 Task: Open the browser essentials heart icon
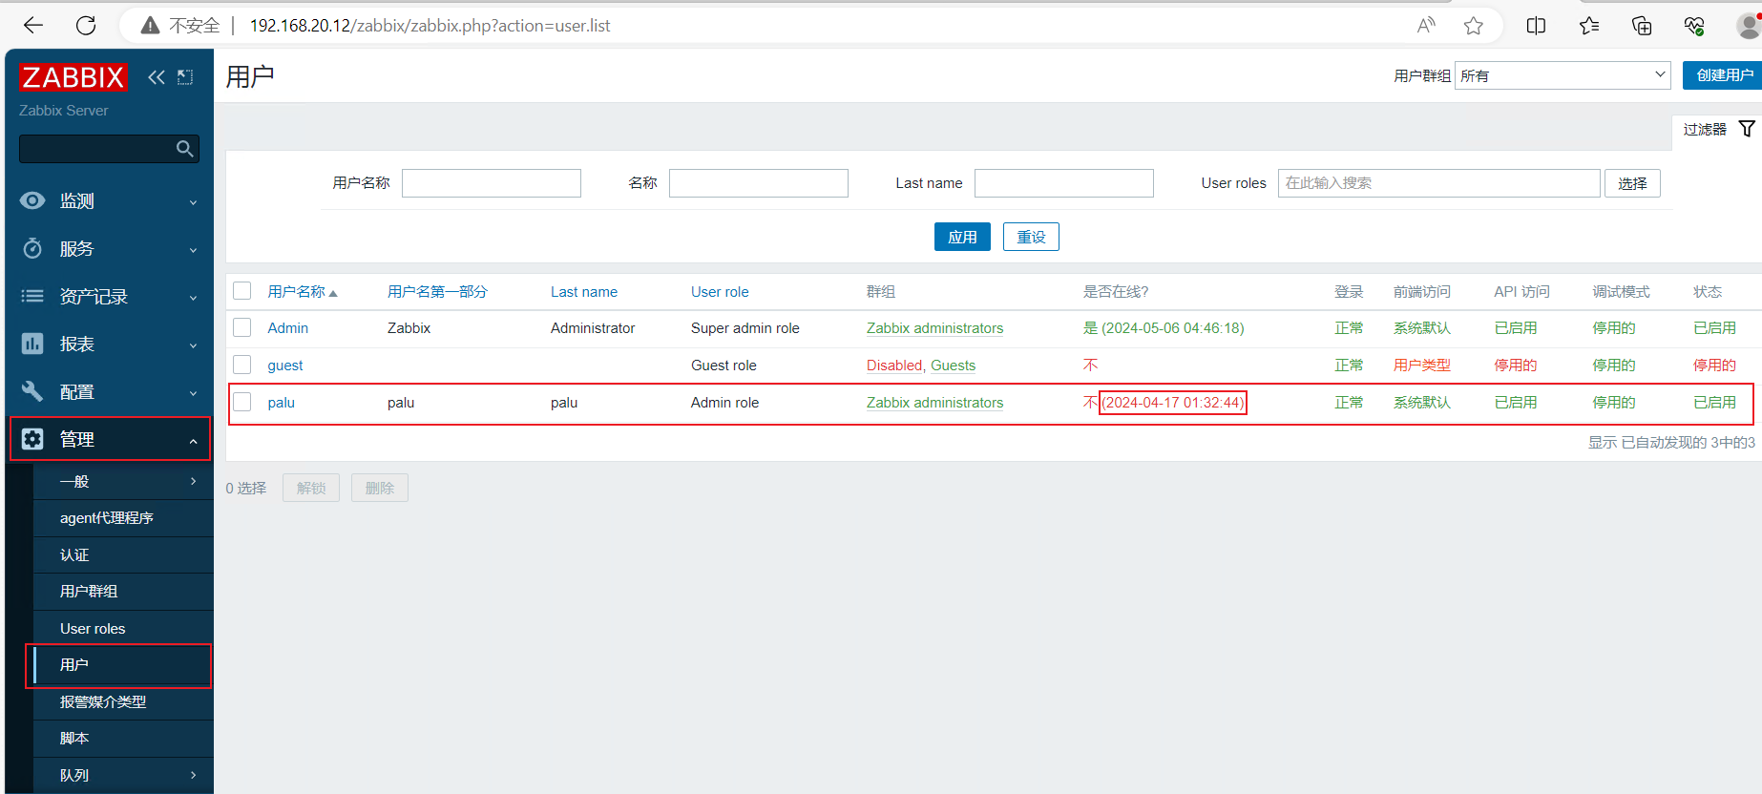[x=1694, y=26]
